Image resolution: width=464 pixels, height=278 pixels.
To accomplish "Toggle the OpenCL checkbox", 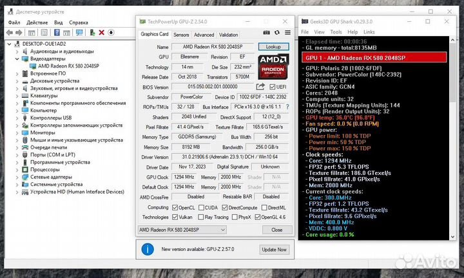I will point(175,208).
